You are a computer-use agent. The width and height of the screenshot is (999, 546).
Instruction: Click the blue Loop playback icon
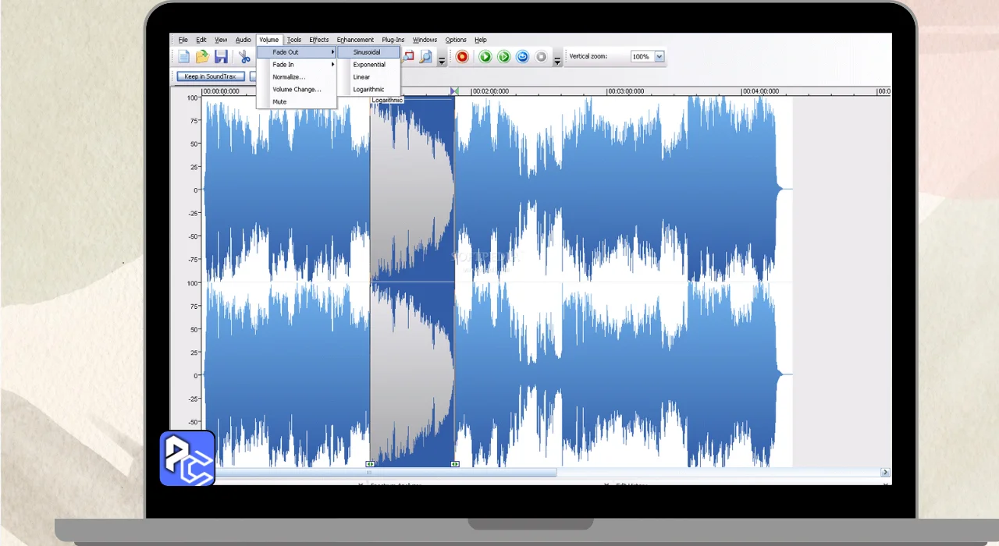coord(522,57)
